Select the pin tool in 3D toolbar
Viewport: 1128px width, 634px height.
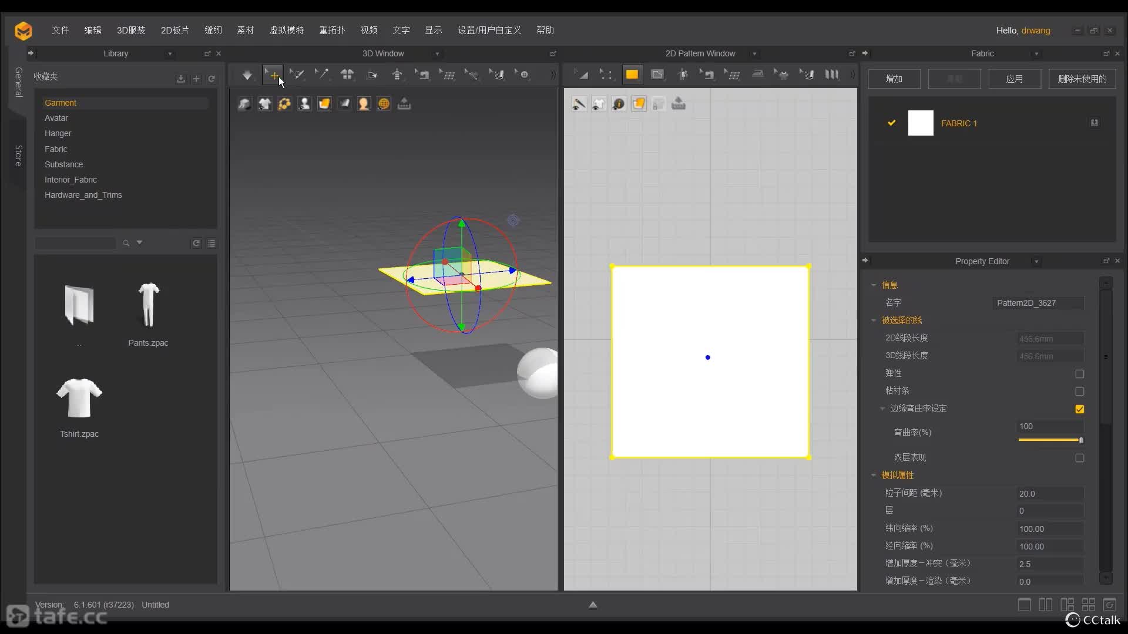coord(322,75)
